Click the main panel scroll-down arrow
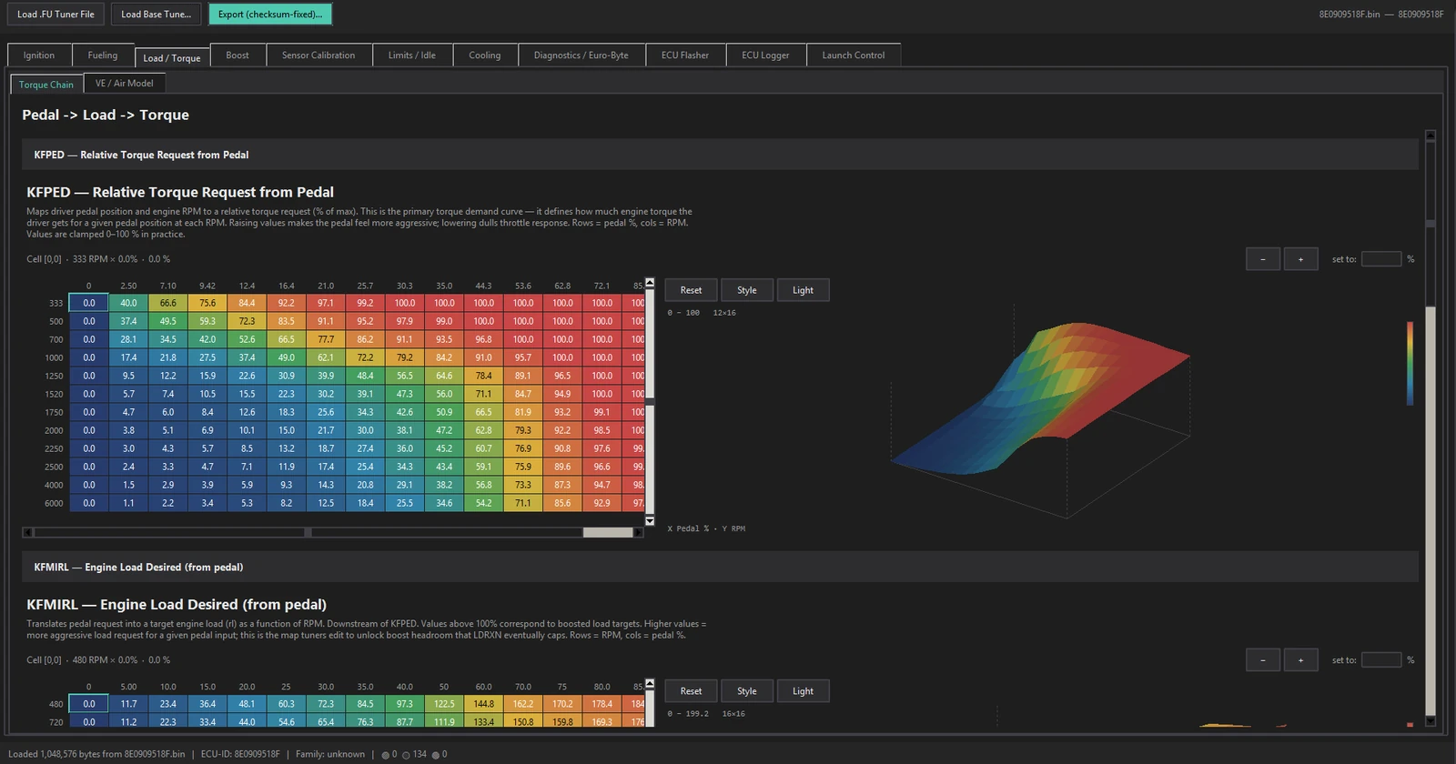This screenshot has height=764, width=1456. tap(1431, 721)
